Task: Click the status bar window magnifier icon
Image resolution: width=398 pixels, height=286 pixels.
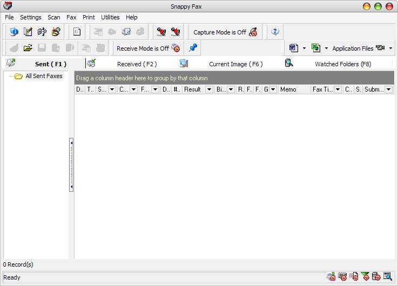Action: tap(388, 276)
